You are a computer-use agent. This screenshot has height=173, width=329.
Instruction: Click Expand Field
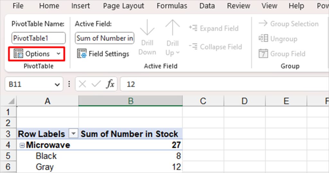coord(214,28)
